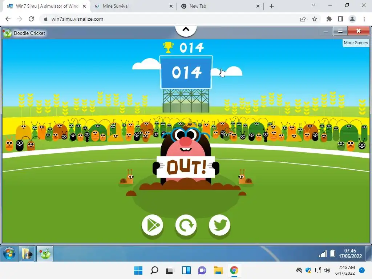Switch to the New Tab tab
Image resolution: width=372 pixels, height=279 pixels.
coord(220,6)
